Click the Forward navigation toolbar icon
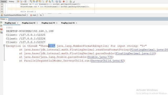The width and height of the screenshot is (168, 95). [25, 2]
